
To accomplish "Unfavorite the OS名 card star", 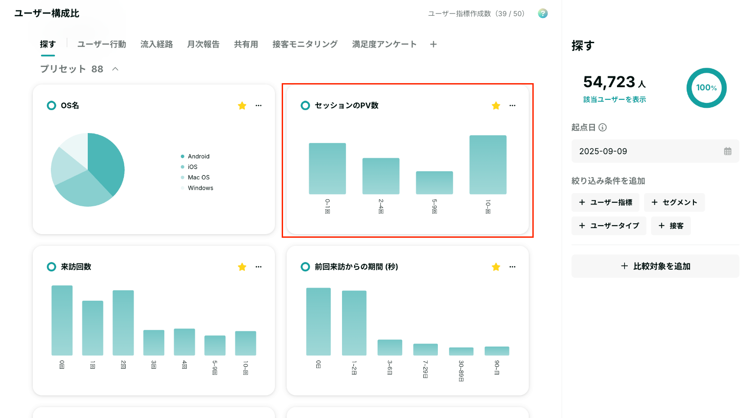I will click(x=242, y=106).
